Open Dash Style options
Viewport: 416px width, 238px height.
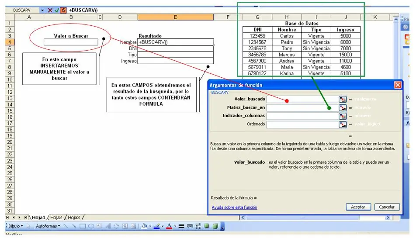tap(190, 226)
